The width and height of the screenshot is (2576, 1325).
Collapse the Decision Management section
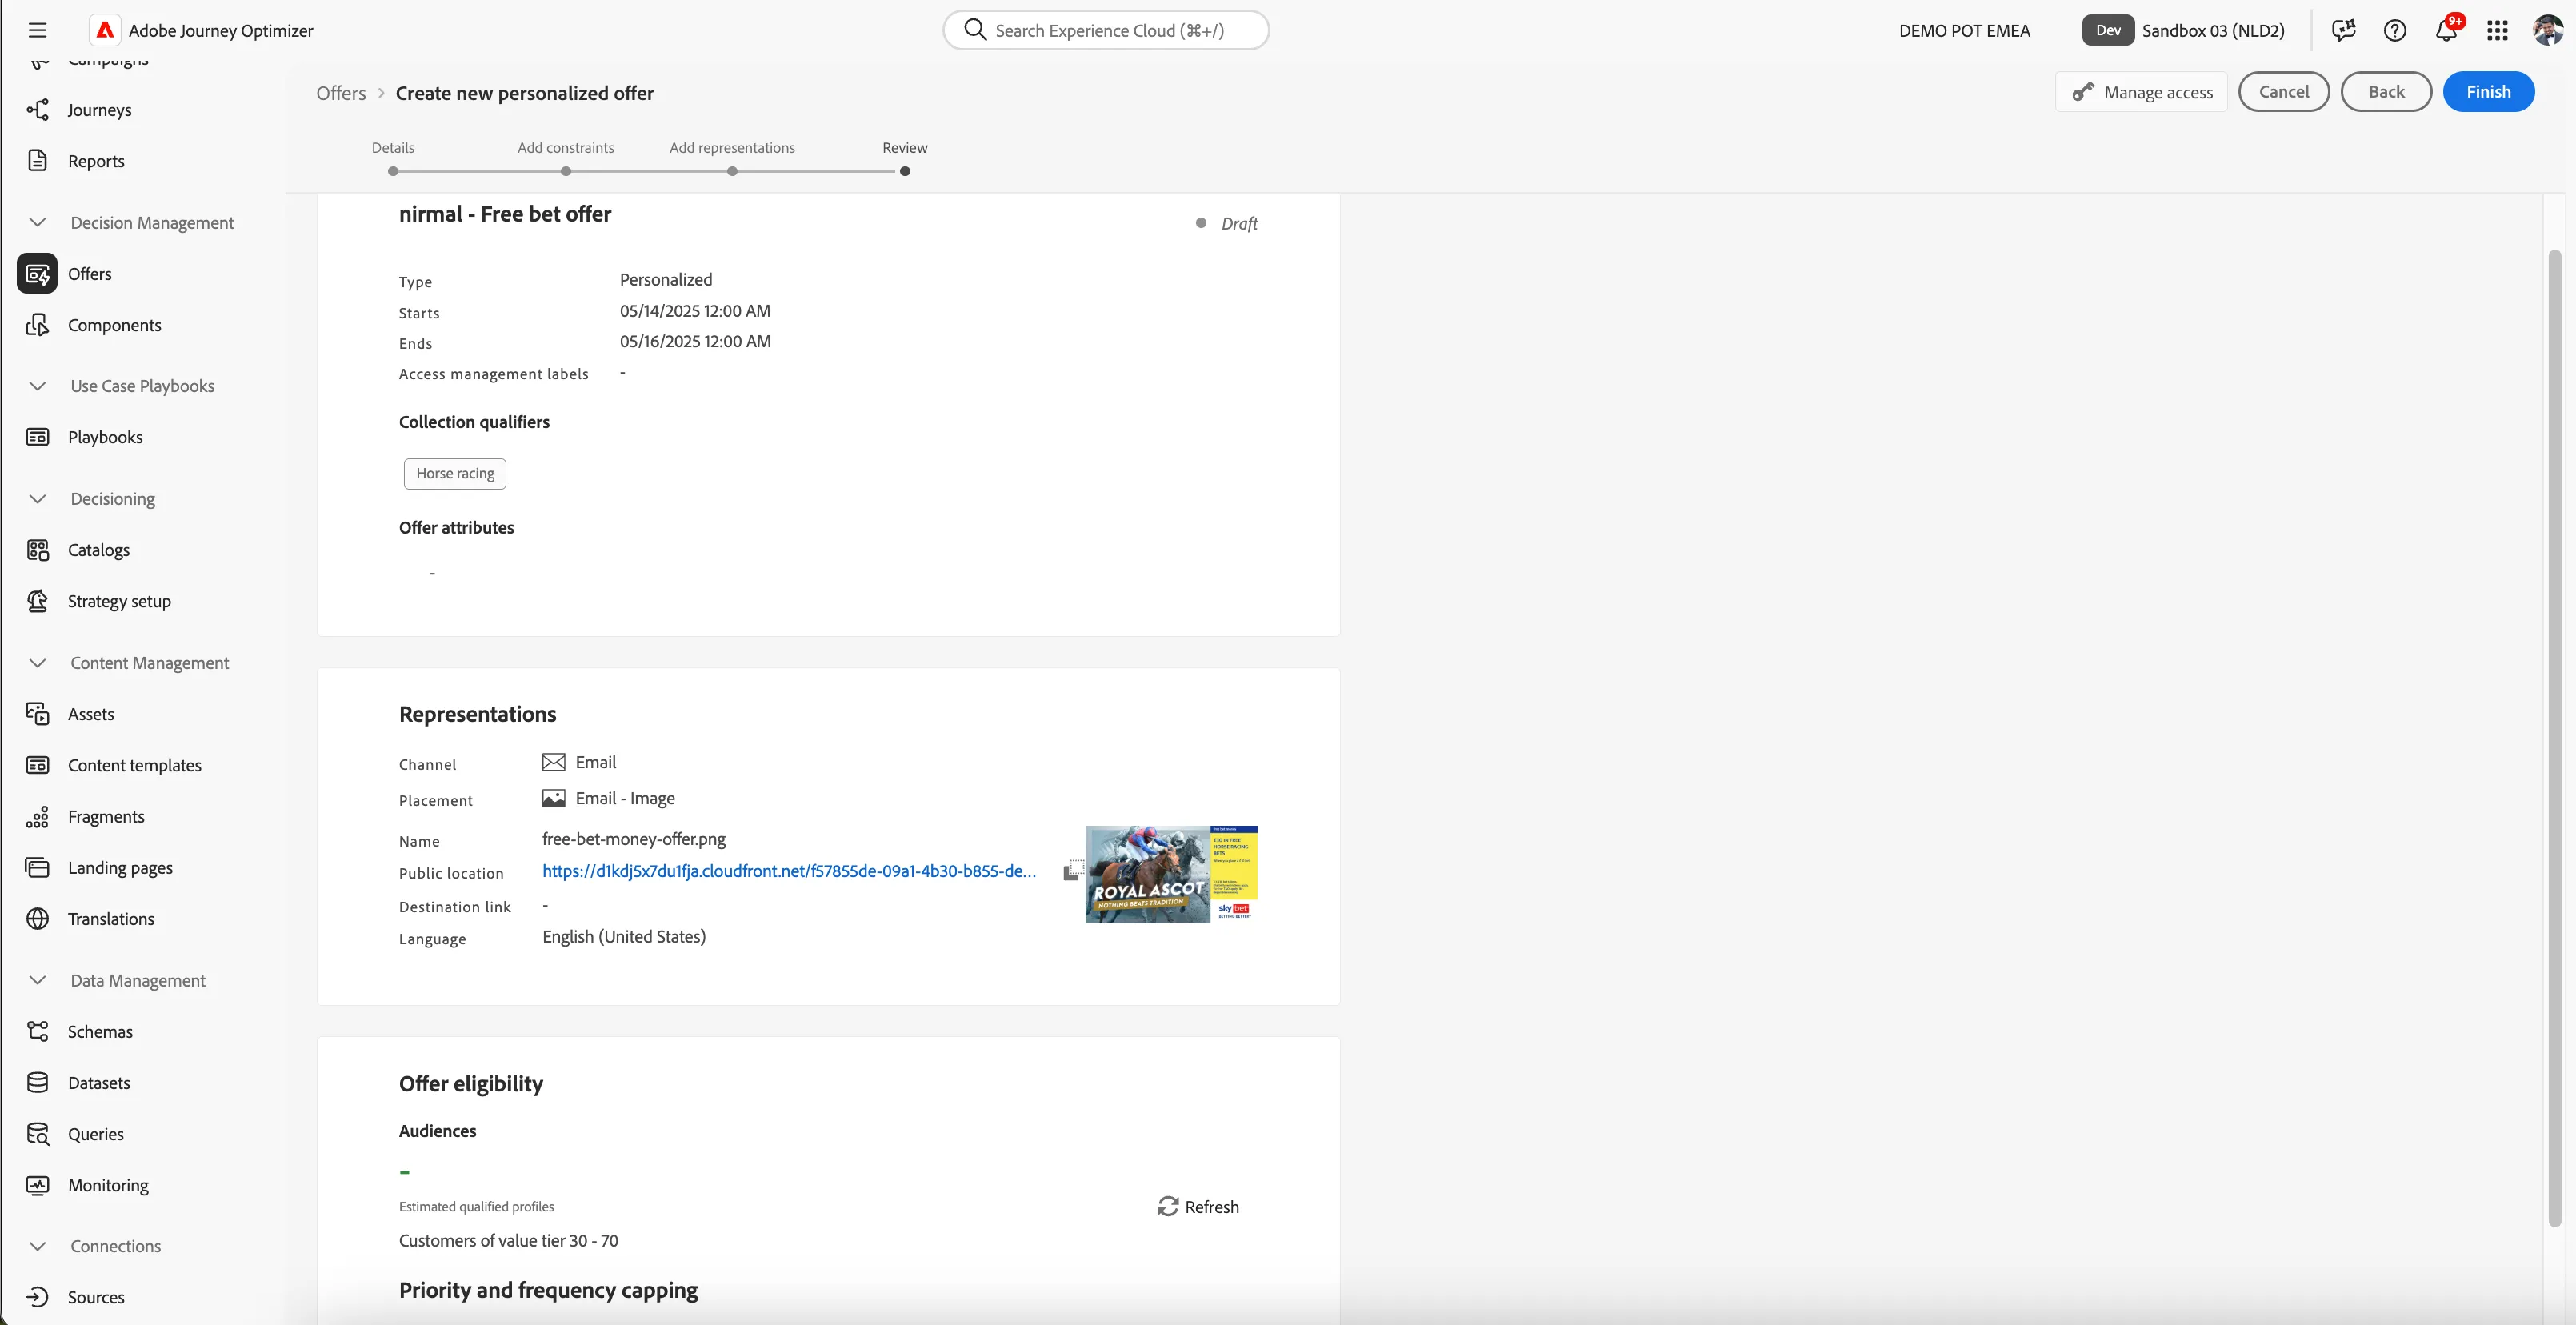(x=37, y=222)
